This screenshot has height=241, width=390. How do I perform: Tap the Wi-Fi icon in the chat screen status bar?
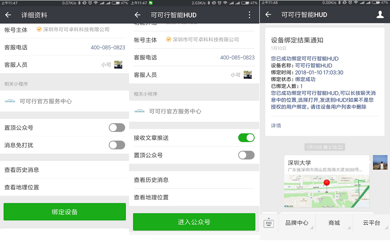coord(355,3)
